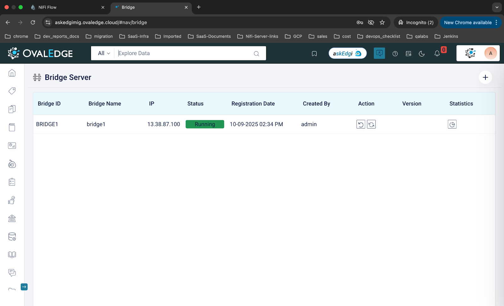The width and height of the screenshot is (504, 306).
Task: Click the notifications bell icon
Action: coord(437,54)
